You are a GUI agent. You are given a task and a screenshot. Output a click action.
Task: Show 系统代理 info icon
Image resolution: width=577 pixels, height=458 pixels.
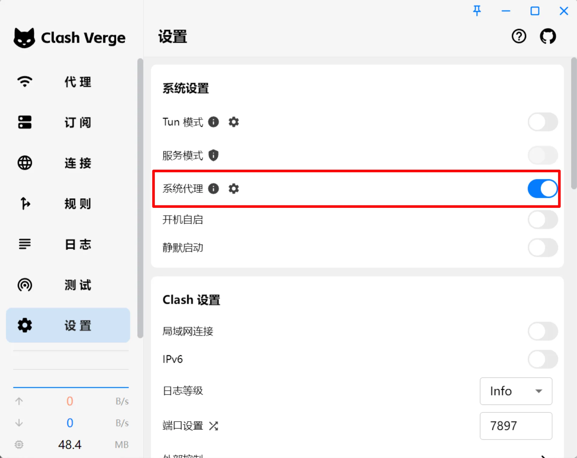pos(213,189)
